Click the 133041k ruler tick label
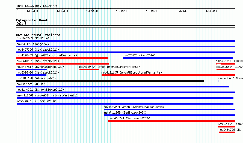This screenshot has height=143, width=243. (122, 11)
